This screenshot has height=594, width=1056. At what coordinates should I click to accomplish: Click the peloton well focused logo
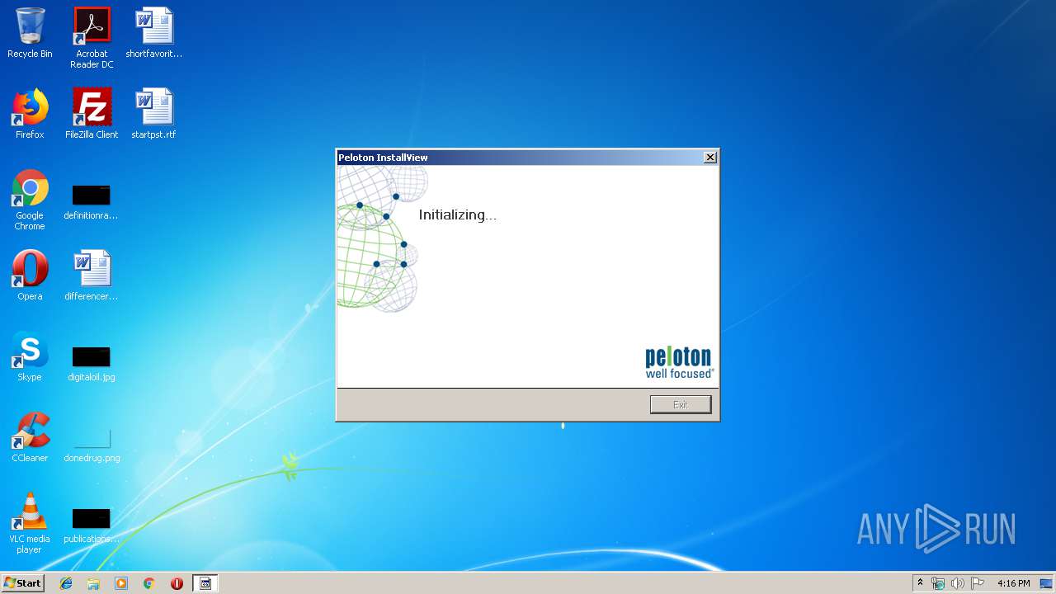point(680,363)
